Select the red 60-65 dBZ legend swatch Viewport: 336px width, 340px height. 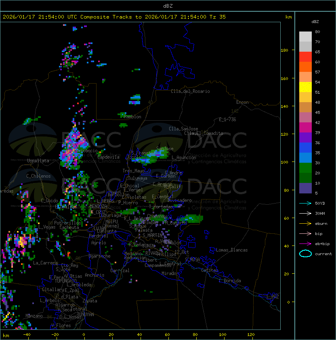click(x=305, y=57)
